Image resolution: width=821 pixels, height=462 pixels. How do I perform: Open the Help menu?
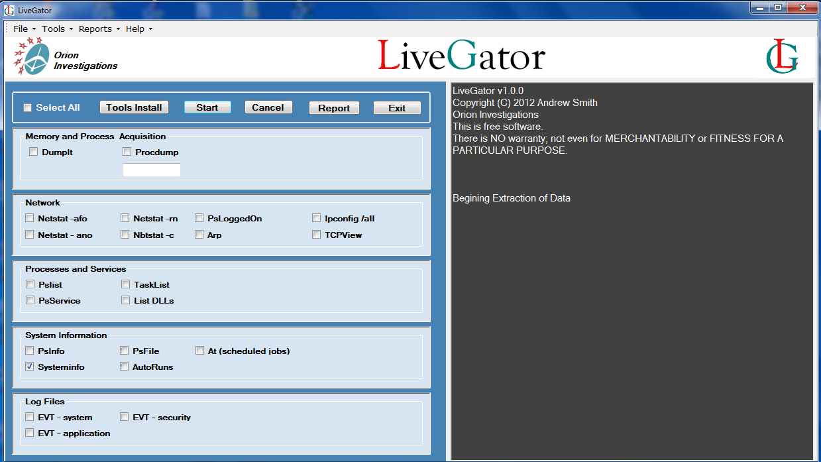coord(139,29)
